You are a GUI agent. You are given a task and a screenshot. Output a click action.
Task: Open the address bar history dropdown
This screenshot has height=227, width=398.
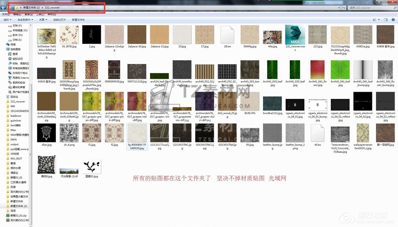[339, 8]
